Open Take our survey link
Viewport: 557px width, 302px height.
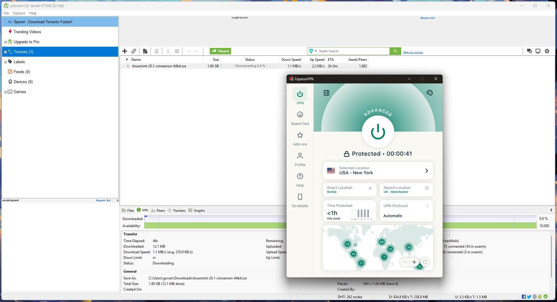tap(413, 52)
